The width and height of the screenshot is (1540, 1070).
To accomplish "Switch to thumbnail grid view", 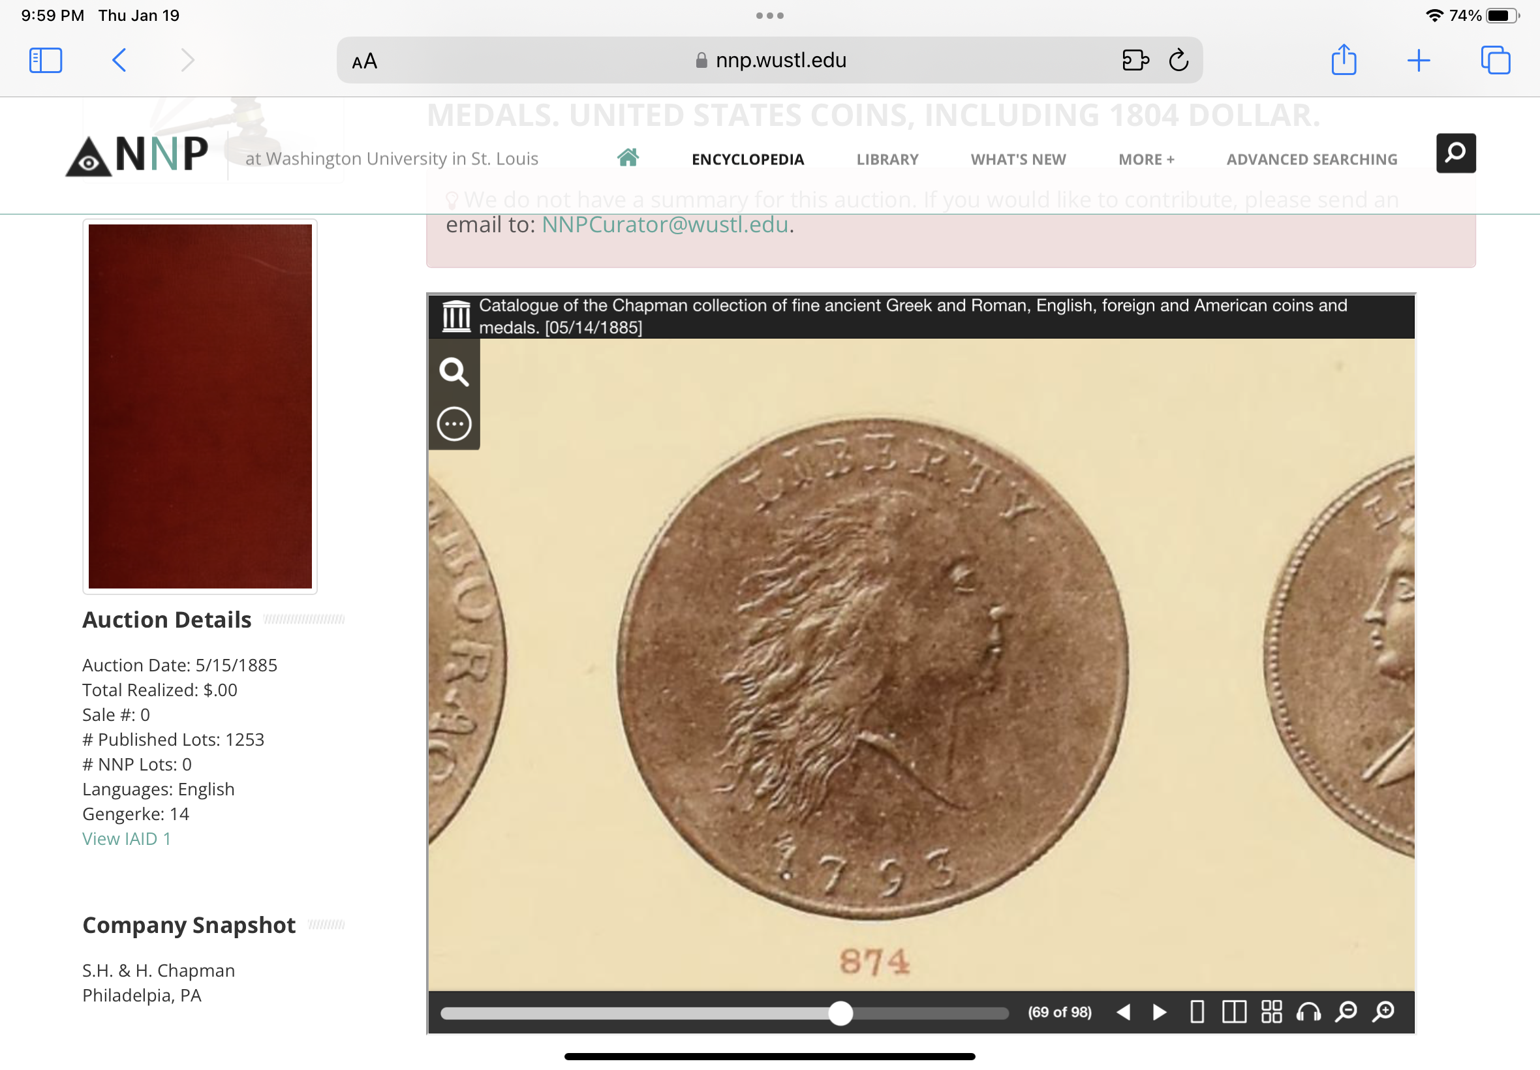I will click(x=1270, y=1012).
